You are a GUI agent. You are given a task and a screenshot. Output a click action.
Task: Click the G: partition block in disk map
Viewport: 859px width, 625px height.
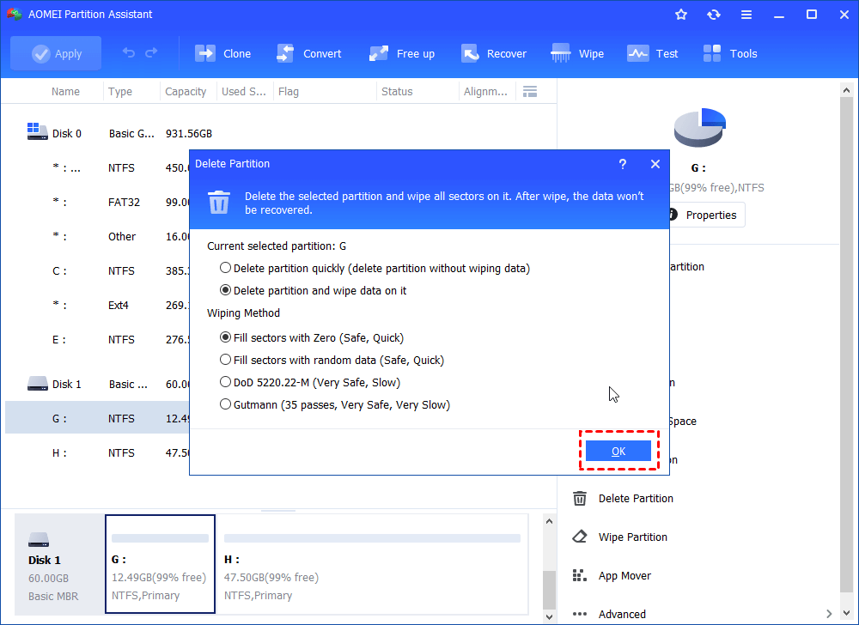160,564
